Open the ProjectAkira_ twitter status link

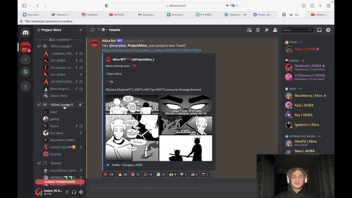pyautogui.click(x=152, y=50)
